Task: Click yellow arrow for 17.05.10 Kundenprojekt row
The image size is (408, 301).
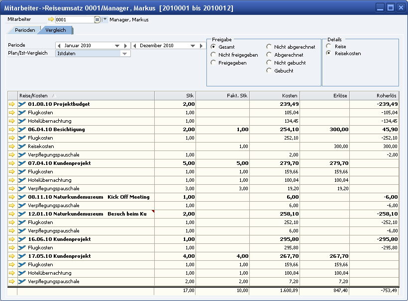Action: (12, 256)
